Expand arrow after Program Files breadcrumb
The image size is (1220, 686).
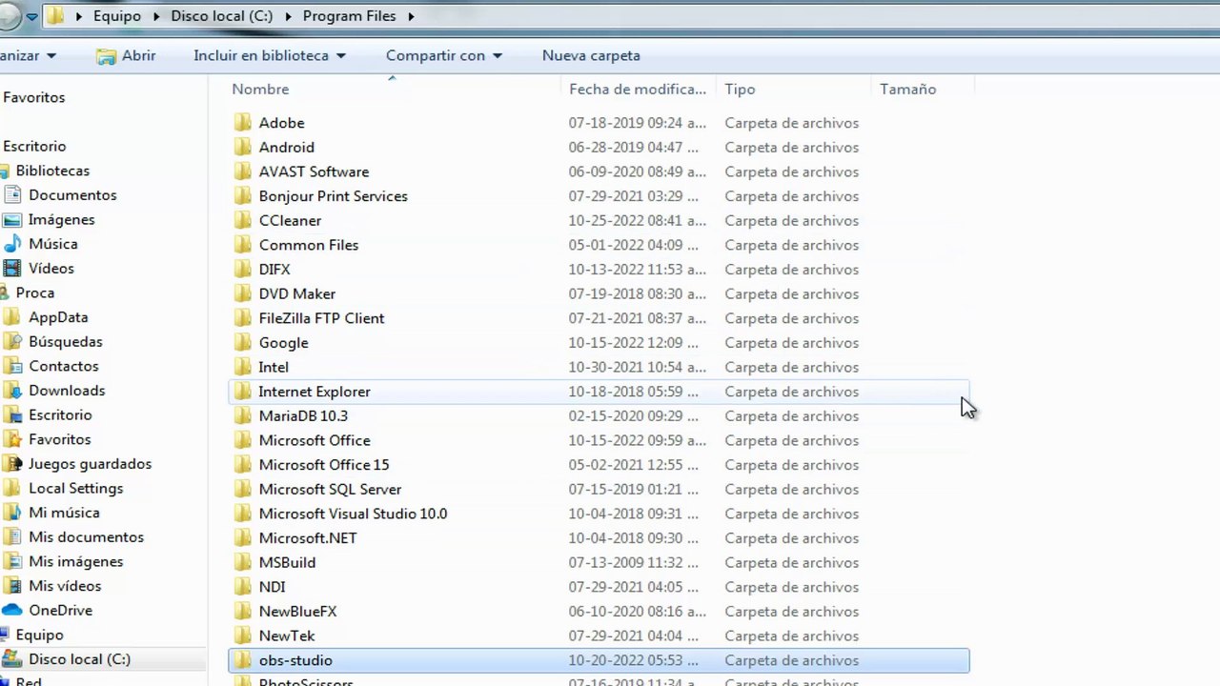point(411,16)
